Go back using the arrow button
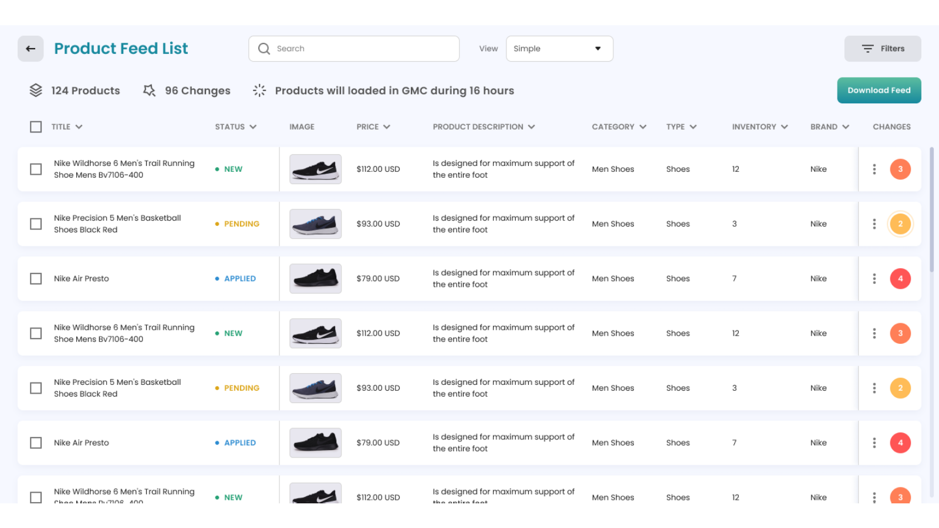Image resolution: width=939 pixels, height=528 pixels. (31, 49)
